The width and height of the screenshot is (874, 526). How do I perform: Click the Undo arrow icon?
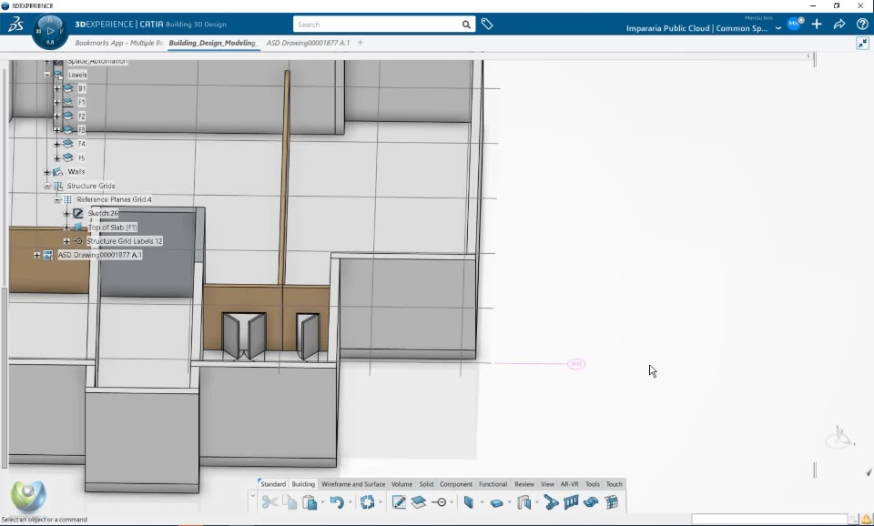(337, 502)
